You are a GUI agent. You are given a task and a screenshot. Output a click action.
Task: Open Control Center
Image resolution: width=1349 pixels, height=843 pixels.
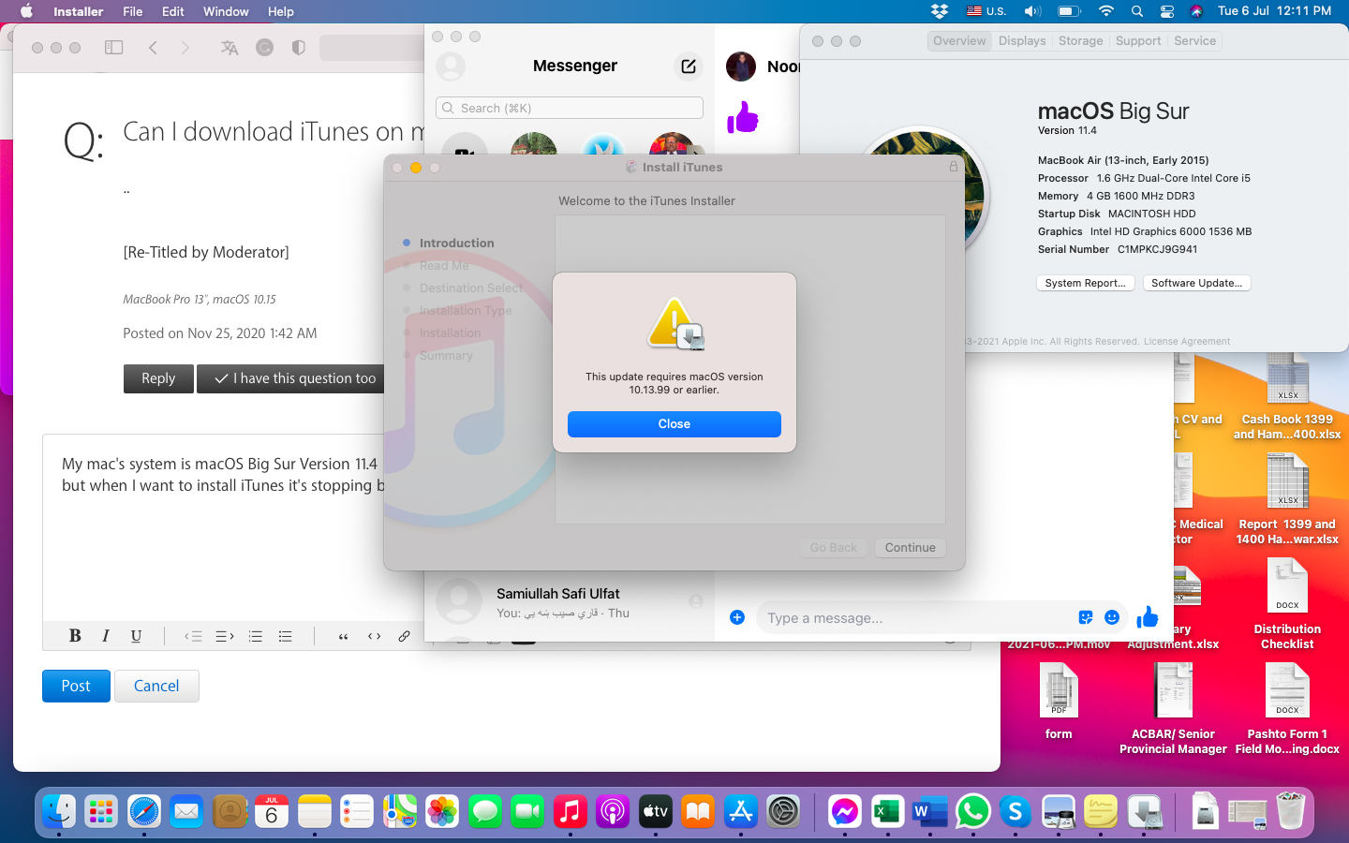[x=1167, y=11]
